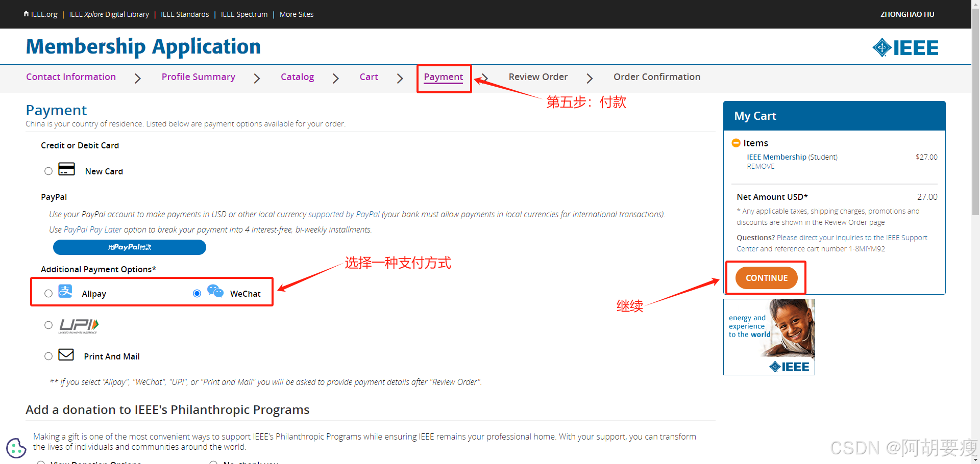
Task: Click the CONTINUE button
Action: tap(767, 278)
